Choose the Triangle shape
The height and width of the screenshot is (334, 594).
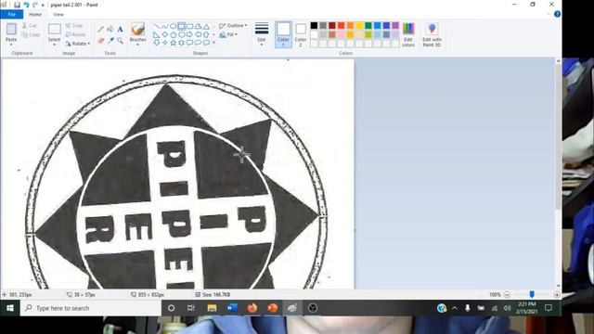coord(206,27)
